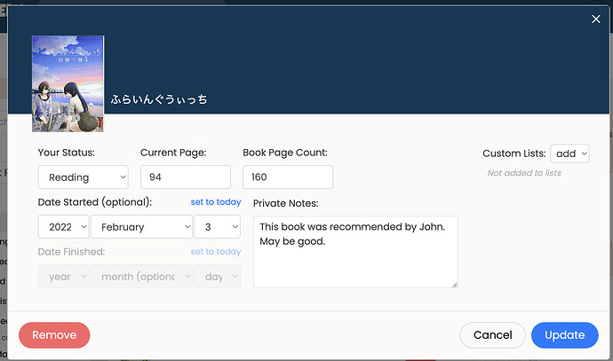Open the Date Finished month dropdown
Screen dimensions: 613x361
point(141,277)
